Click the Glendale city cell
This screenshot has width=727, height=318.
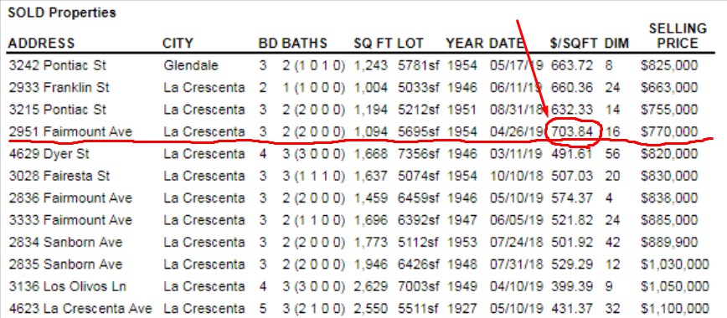pyautogui.click(x=191, y=65)
